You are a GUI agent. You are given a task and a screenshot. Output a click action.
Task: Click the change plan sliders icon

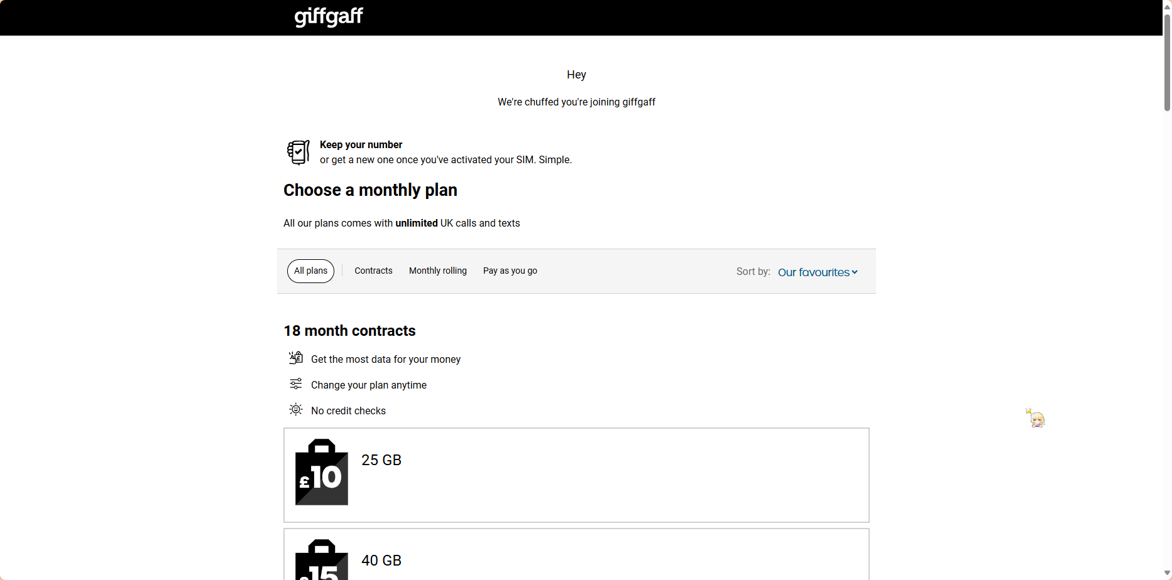tap(296, 384)
